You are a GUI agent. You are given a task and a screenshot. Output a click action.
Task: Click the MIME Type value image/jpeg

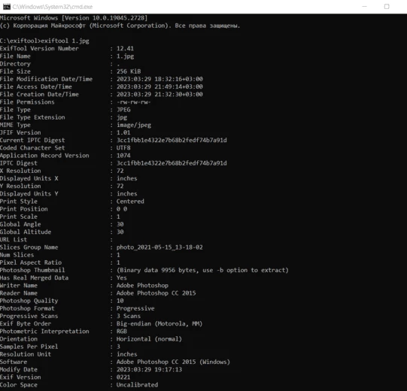pyautogui.click(x=134, y=125)
